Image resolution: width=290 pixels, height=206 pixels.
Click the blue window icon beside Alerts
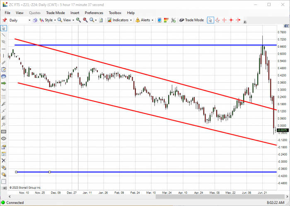(x=159, y=20)
